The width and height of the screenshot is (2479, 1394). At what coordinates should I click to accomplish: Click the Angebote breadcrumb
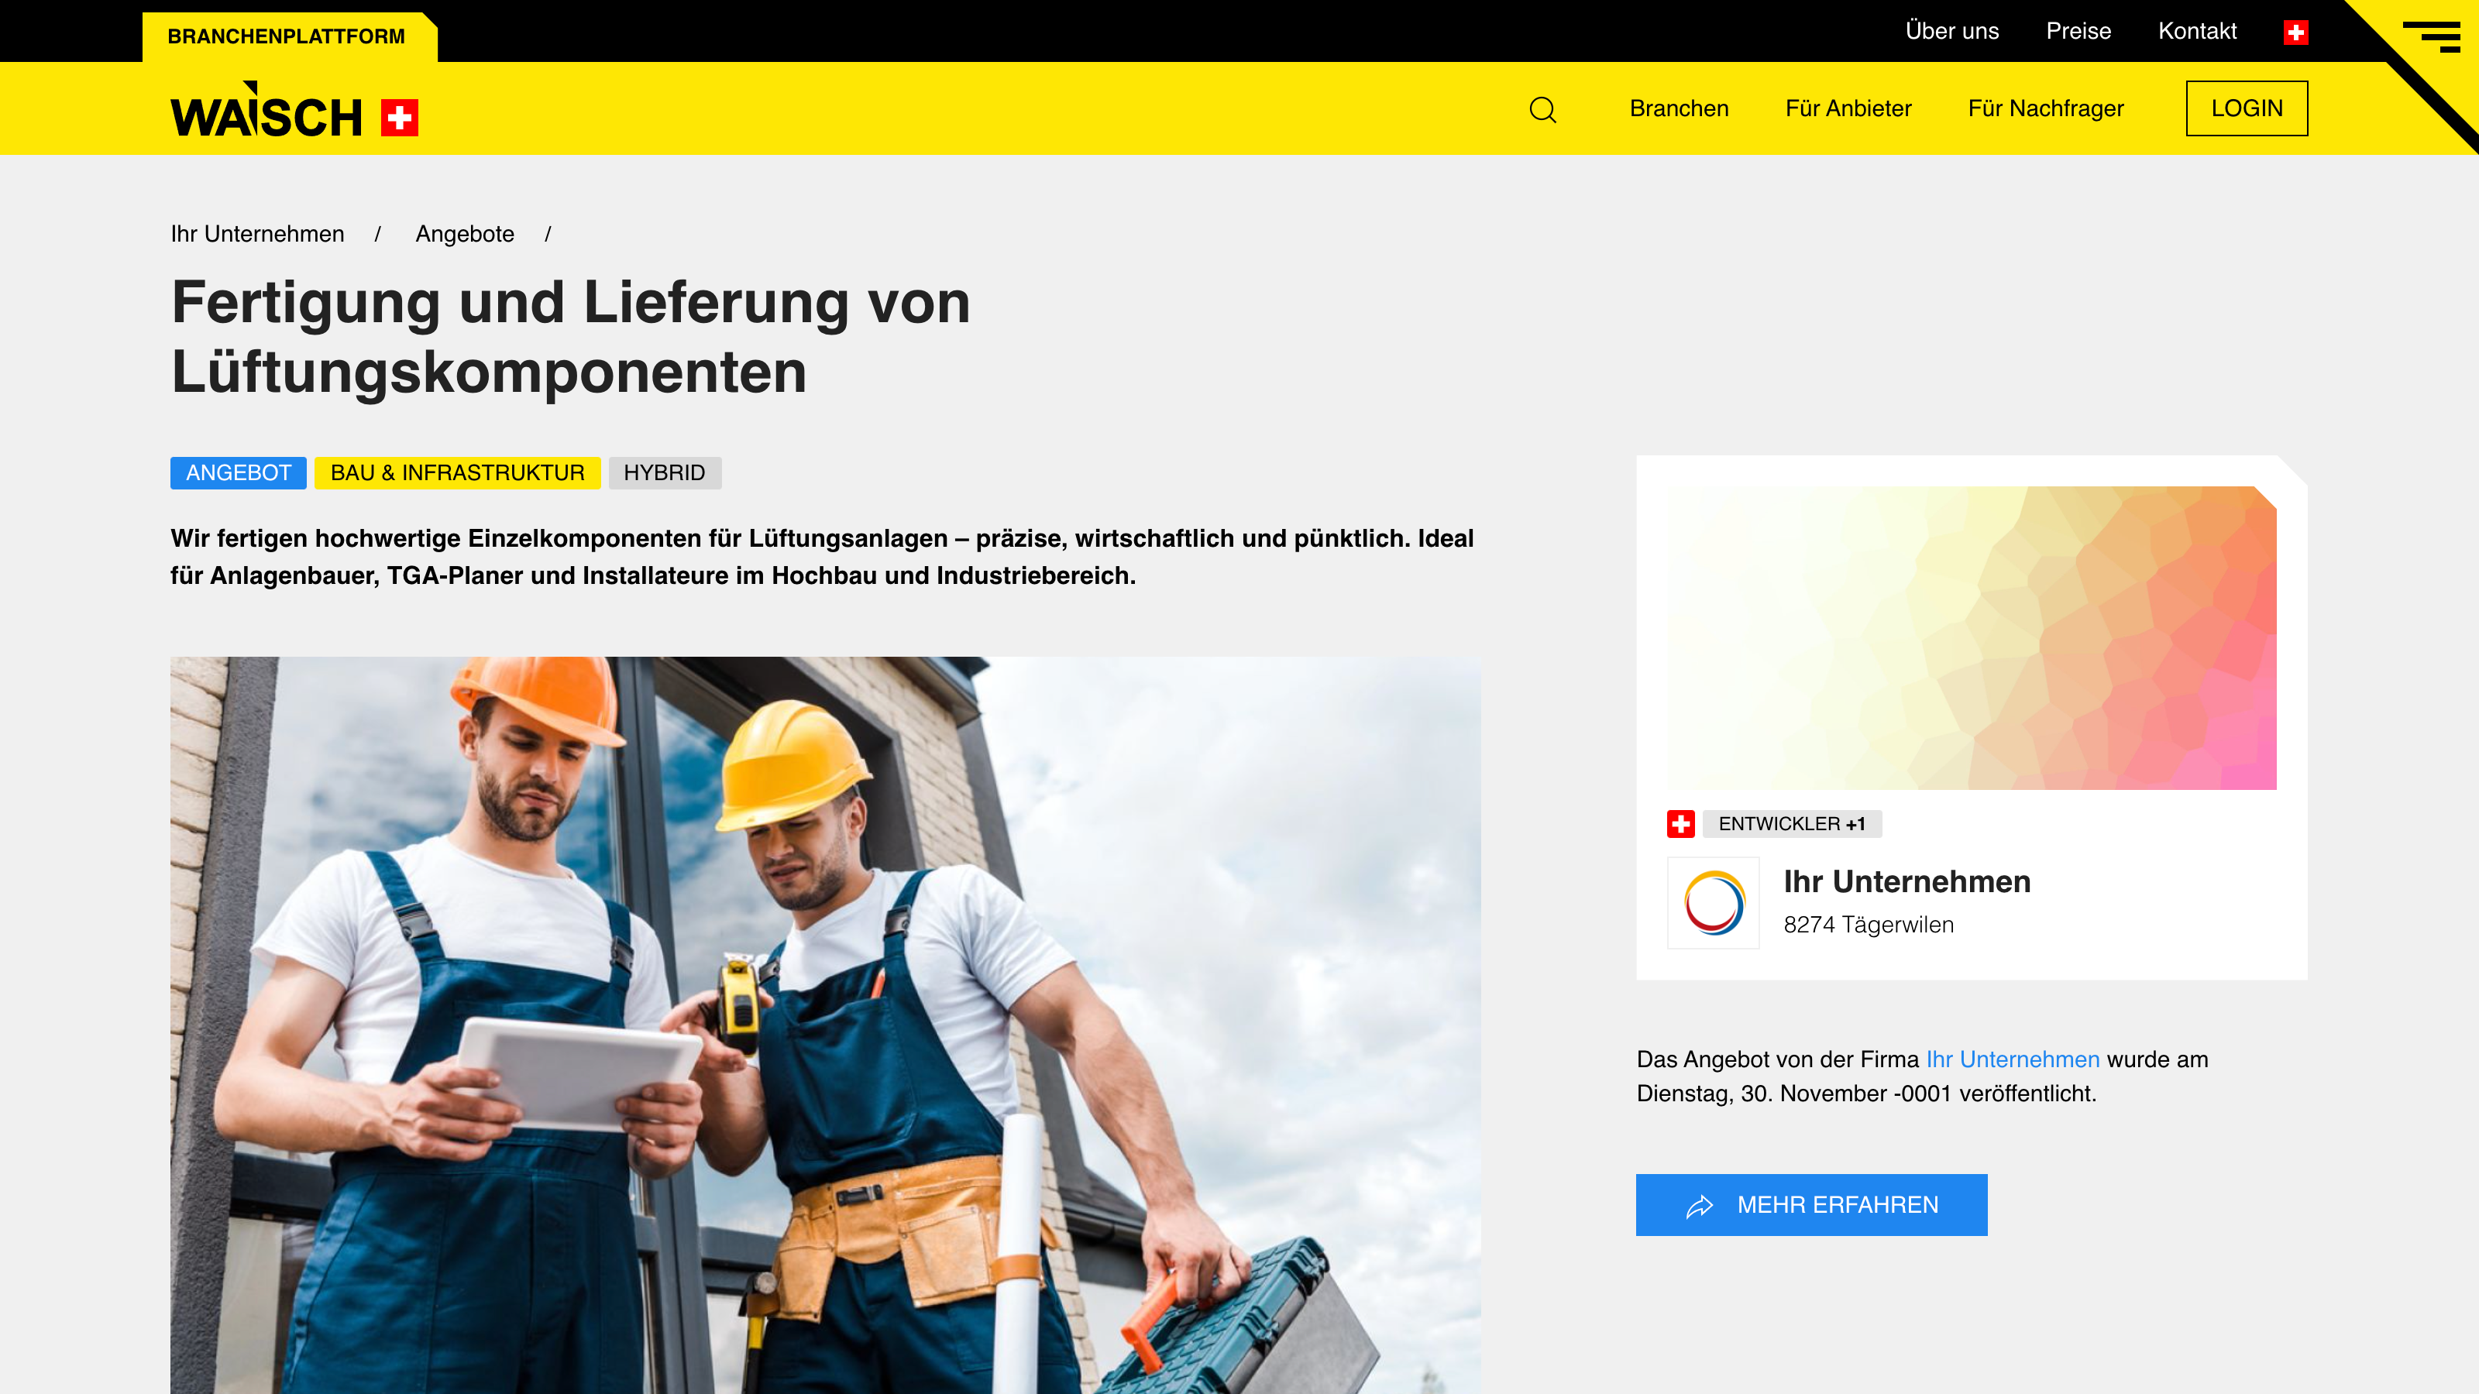[465, 234]
